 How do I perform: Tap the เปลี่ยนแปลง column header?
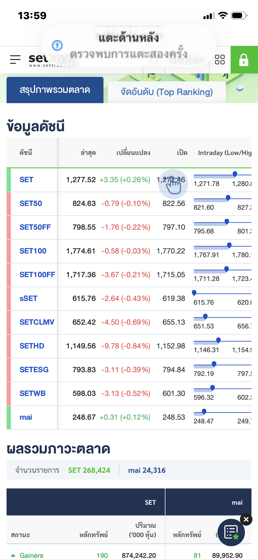133,153
